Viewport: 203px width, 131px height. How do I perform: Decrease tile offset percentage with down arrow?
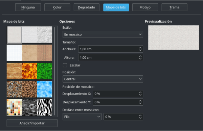[140, 118]
